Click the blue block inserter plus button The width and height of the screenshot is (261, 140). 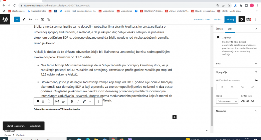pyautogui.click(x=17, y=19)
